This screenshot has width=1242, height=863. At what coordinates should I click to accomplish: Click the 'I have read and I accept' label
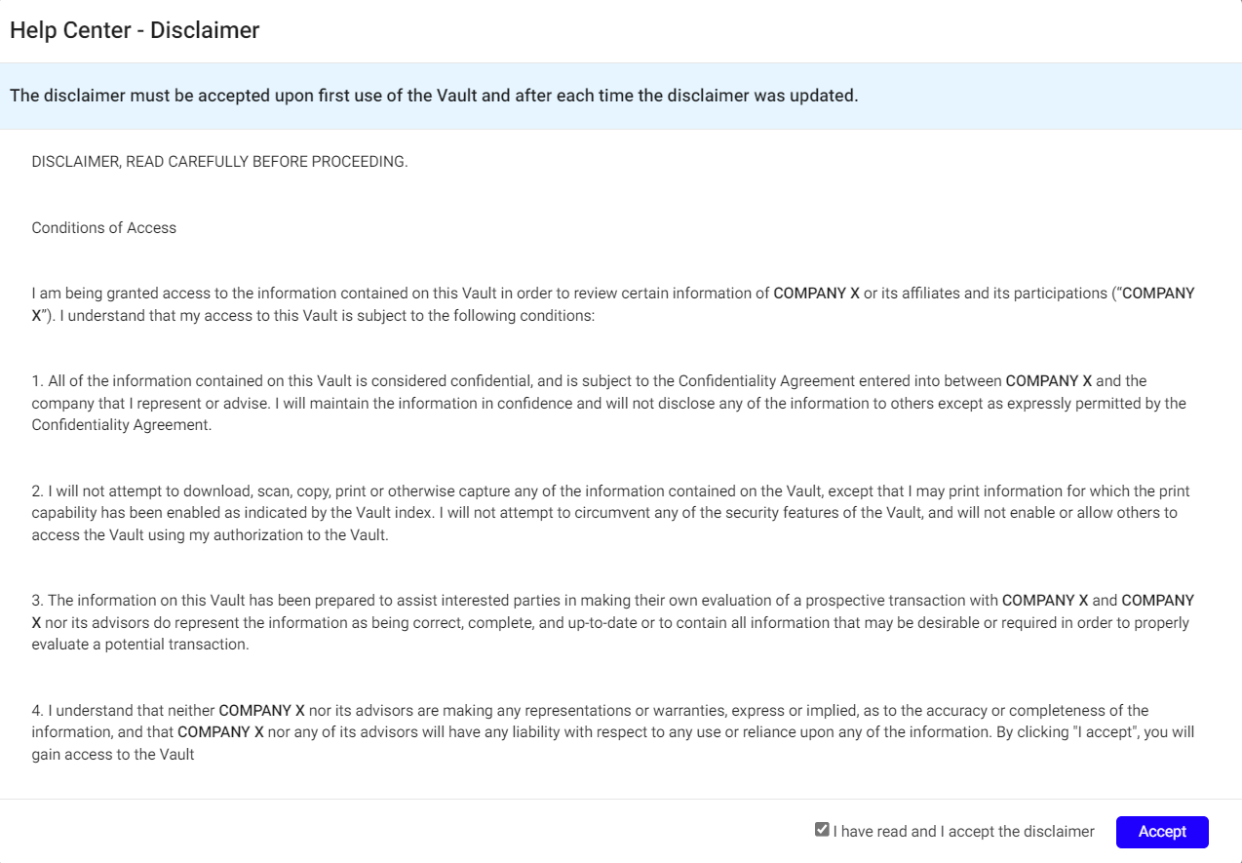[x=963, y=832]
